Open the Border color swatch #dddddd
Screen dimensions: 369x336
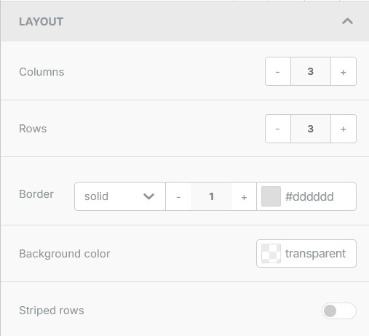271,196
